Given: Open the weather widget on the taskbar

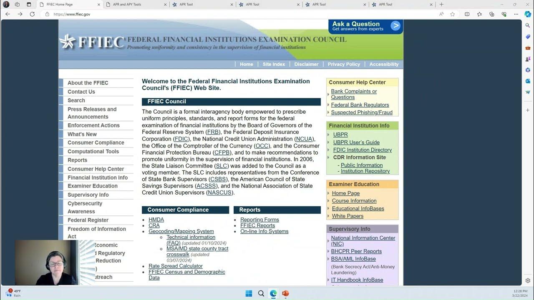Looking at the screenshot, I should tap(13, 293).
